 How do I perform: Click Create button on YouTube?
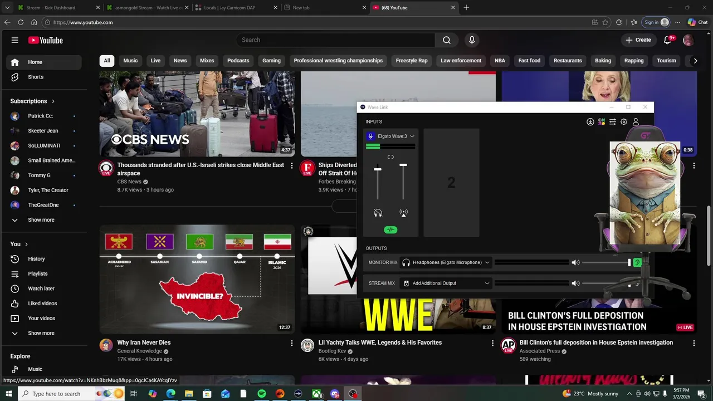click(638, 40)
